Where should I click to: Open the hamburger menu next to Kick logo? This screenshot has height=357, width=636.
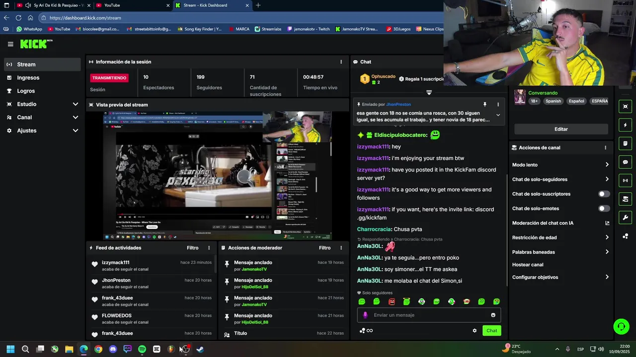point(10,44)
